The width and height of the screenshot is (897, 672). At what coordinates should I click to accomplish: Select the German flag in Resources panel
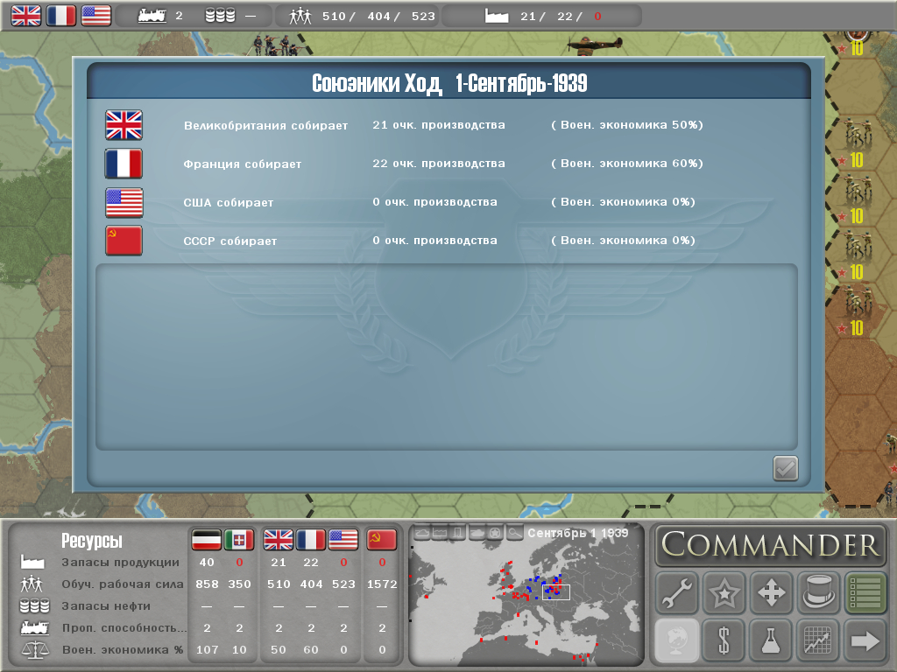click(206, 540)
